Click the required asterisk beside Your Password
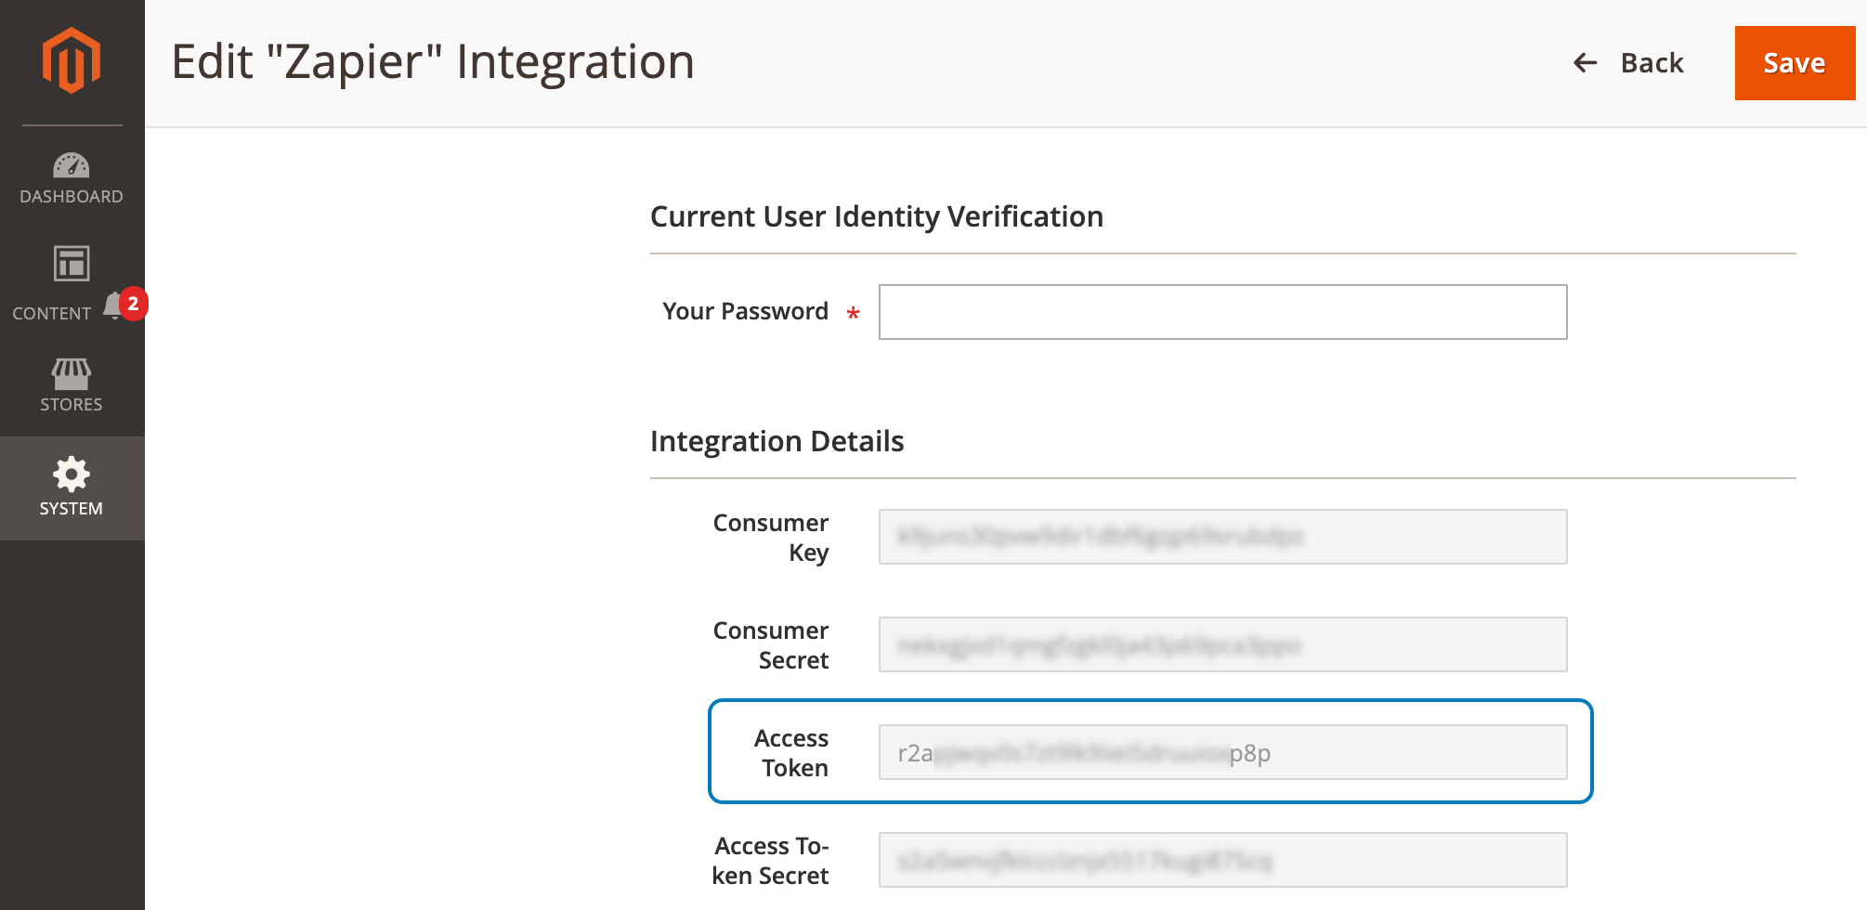1867x910 pixels. pos(854,313)
